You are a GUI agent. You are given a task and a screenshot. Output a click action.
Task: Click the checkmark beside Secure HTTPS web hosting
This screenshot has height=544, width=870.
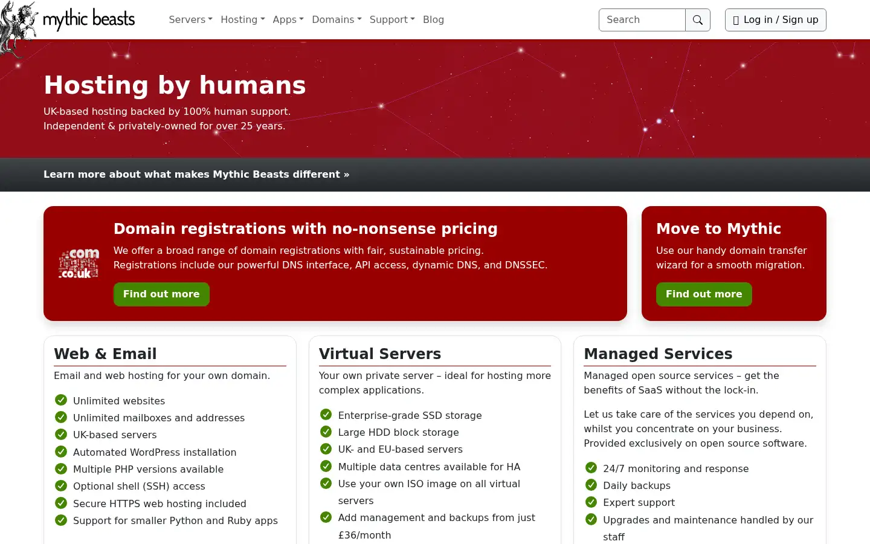point(61,503)
